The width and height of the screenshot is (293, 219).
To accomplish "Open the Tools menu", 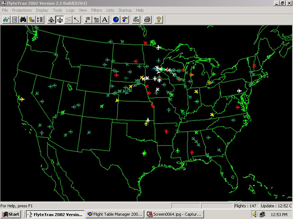I will (x=57, y=10).
